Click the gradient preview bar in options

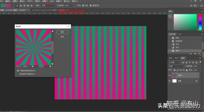pyautogui.click(x=6, y=6)
